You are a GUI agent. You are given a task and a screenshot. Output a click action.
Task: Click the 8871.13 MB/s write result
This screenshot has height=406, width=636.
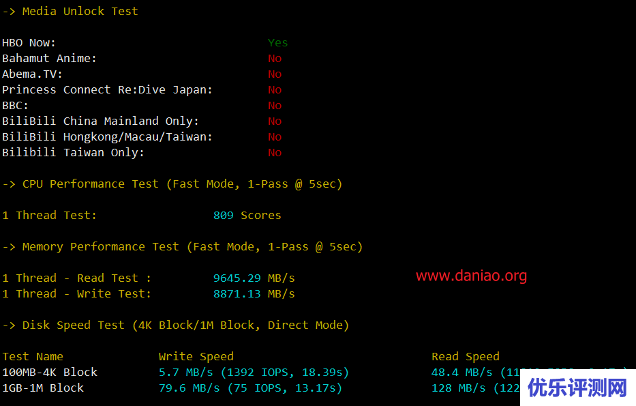coord(254,293)
